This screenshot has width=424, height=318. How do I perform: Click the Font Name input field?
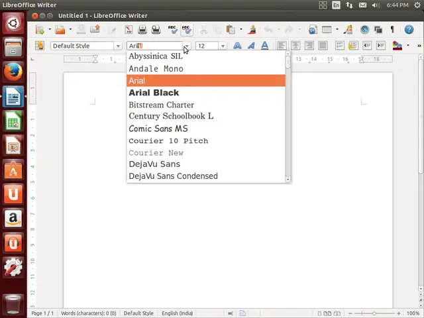(x=154, y=46)
